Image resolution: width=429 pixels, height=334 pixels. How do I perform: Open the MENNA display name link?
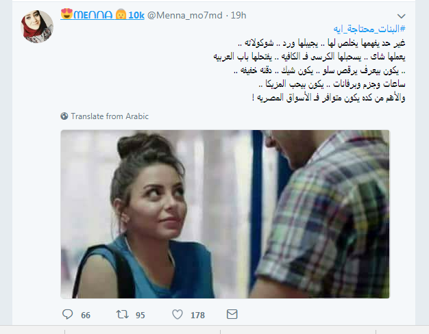93,15
